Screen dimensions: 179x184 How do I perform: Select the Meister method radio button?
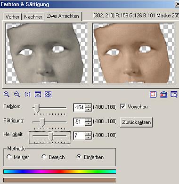pyautogui.click(x=9, y=157)
